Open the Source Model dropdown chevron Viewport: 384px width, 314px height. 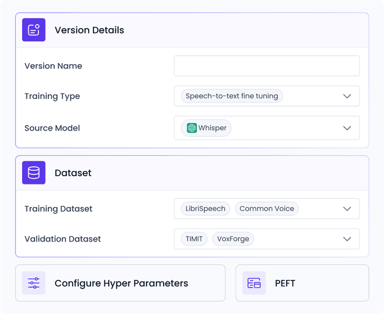[347, 128]
